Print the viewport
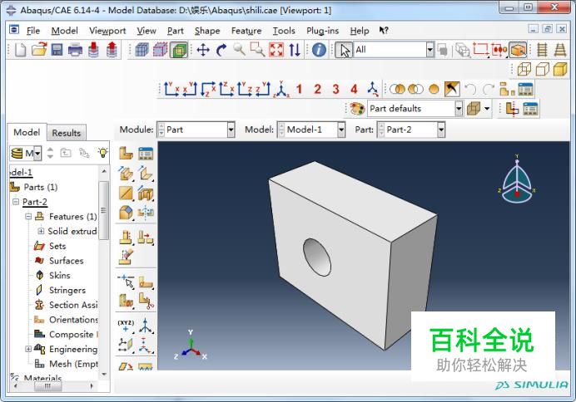This screenshot has width=576, height=402. [x=75, y=50]
